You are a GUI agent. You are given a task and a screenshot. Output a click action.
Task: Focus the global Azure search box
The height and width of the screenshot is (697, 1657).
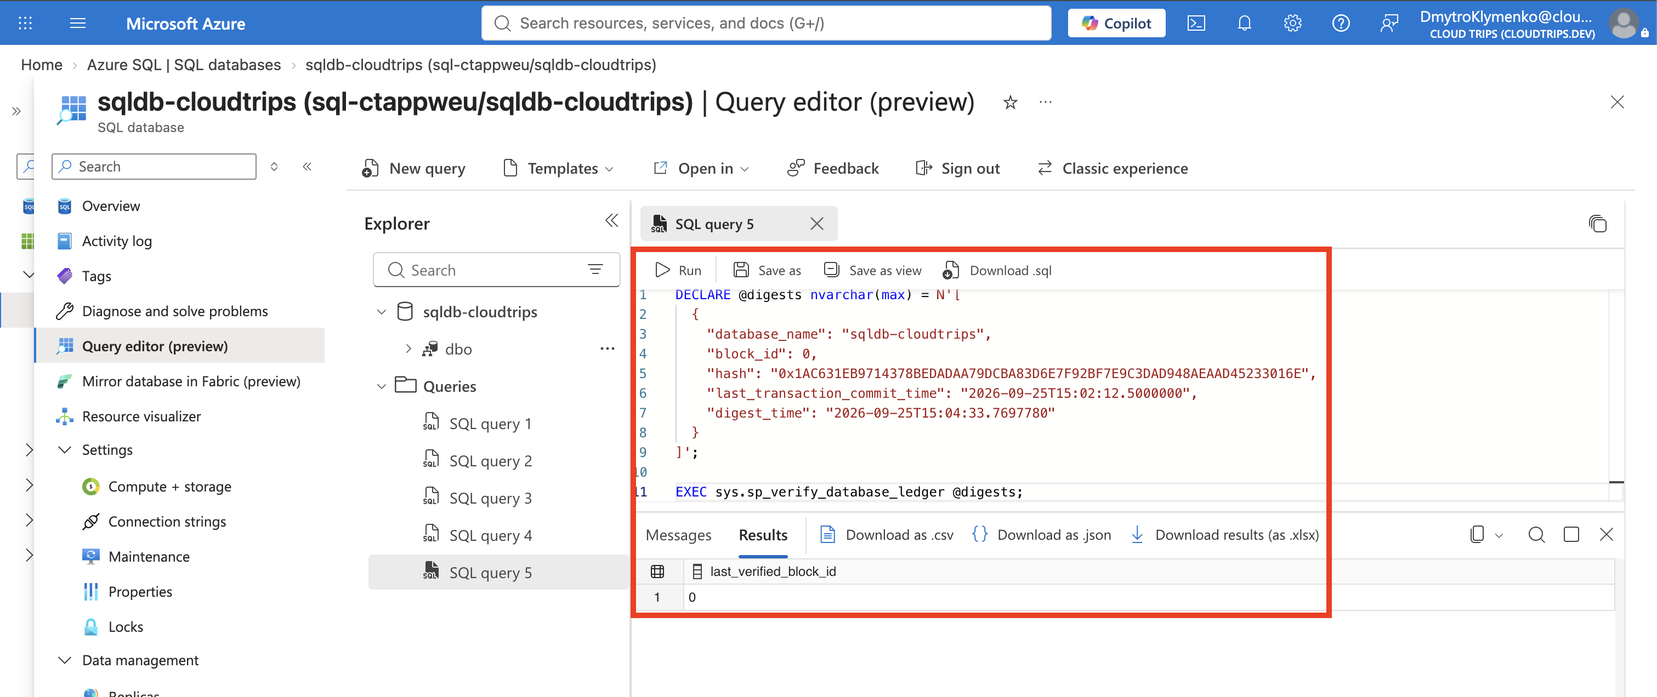point(766,23)
